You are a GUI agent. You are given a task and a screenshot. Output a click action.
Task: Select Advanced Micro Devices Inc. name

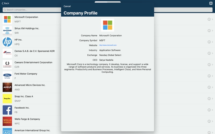[x=30, y=85]
